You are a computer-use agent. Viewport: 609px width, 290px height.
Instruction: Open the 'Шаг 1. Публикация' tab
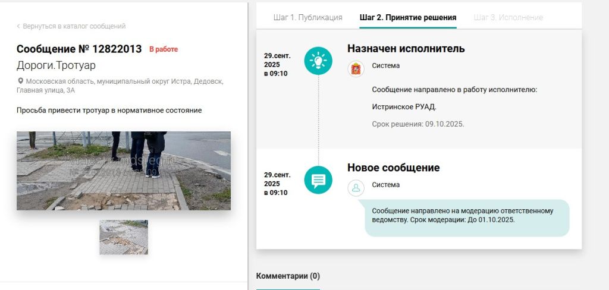point(307,17)
